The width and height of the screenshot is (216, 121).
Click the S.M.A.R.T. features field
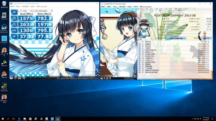(189, 35)
